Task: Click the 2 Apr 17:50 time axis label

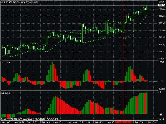Action: pos(138,122)
